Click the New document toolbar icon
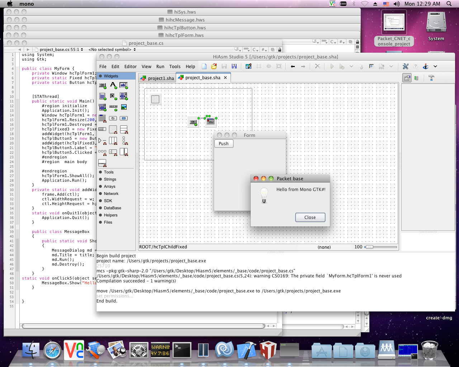Screen dimensions: 459x367 tap(204, 66)
